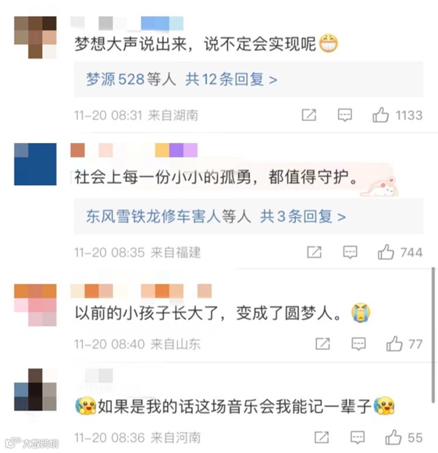Open the avatar of the 河南 commenter
Image resolution: width=438 pixels, height=453 pixels.
[35, 390]
